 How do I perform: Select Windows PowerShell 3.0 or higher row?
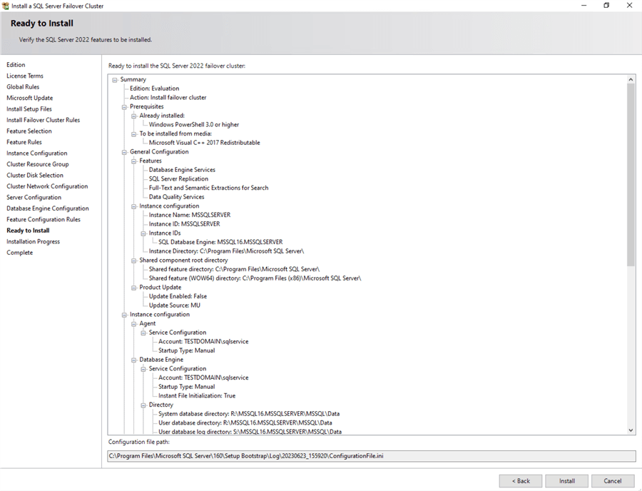193,124
